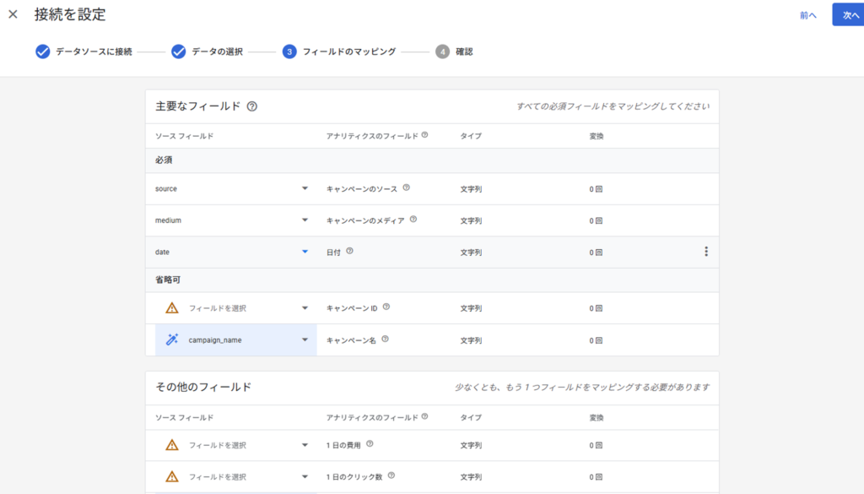Open the source field dropdown

tap(305, 188)
